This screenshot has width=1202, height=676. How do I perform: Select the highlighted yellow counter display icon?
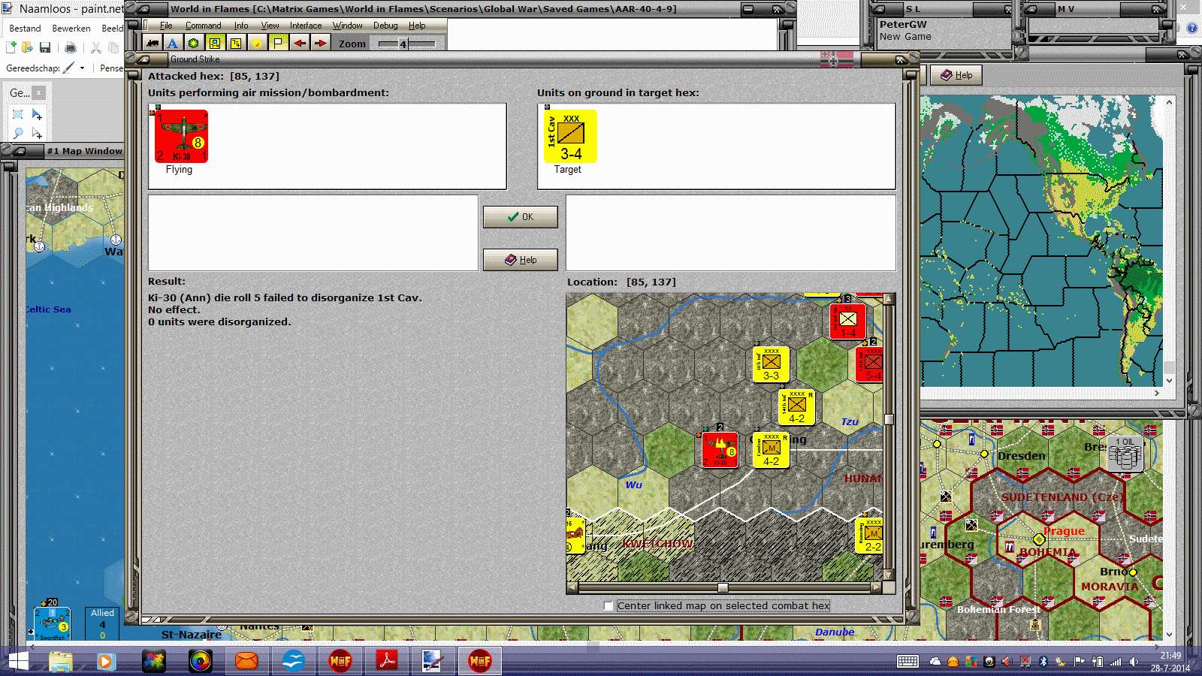coord(215,43)
